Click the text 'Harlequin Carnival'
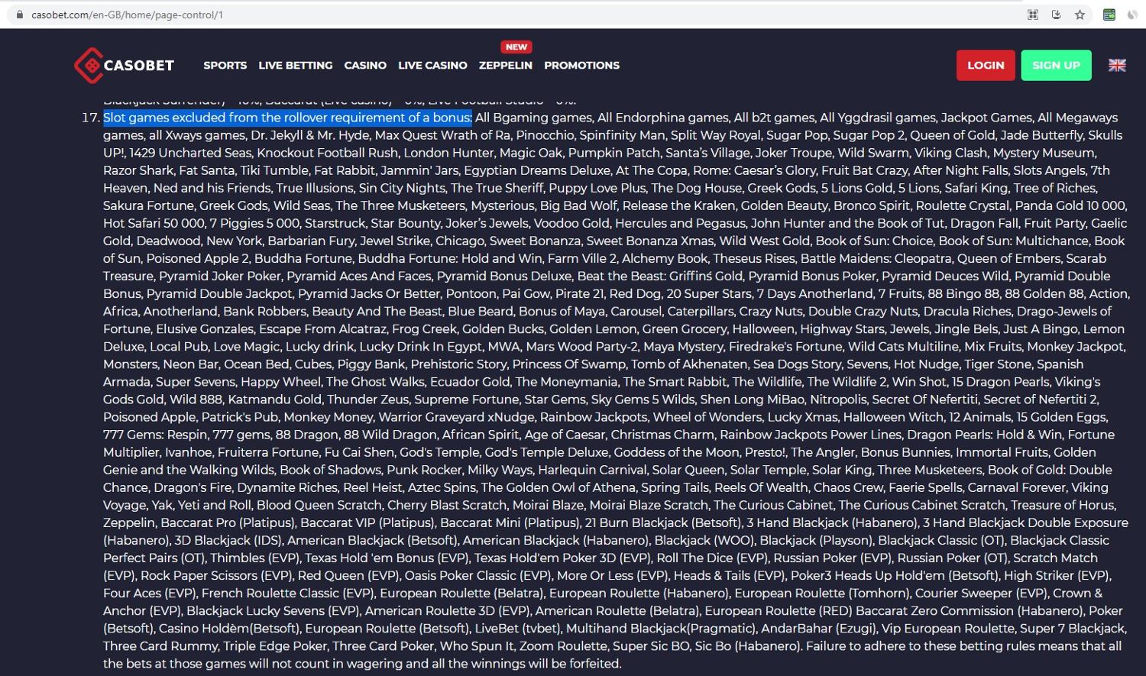The width and height of the screenshot is (1146, 676). tap(594, 469)
